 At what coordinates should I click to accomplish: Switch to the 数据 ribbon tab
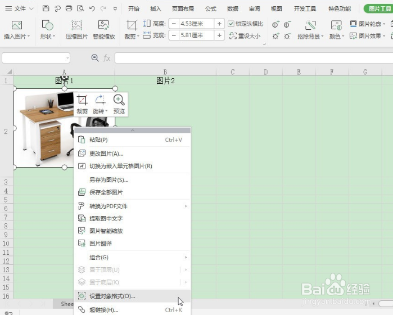tap(233, 9)
